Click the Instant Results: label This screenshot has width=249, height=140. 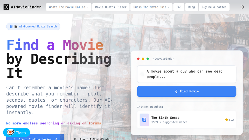150,107
